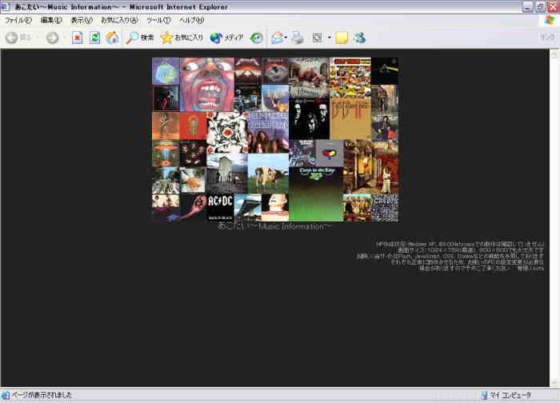Click the zebra crossing album cover

(166, 180)
